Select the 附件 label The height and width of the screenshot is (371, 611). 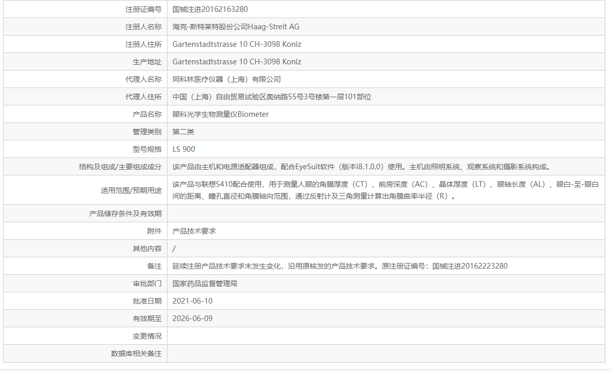(x=154, y=231)
